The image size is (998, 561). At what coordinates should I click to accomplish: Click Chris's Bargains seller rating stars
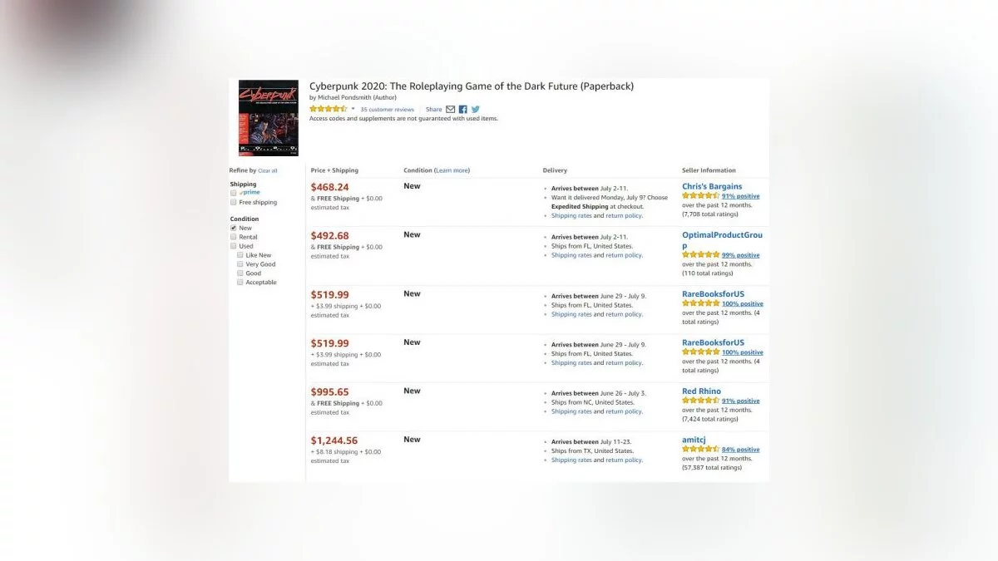700,196
